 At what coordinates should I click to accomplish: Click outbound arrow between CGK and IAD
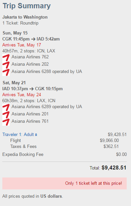coord(33,39)
